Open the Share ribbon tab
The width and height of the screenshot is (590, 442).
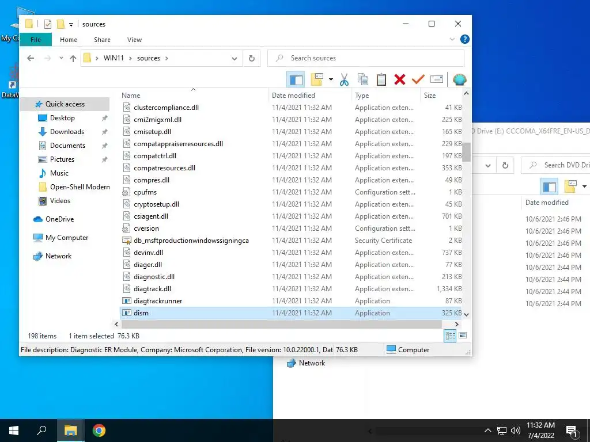tap(102, 40)
